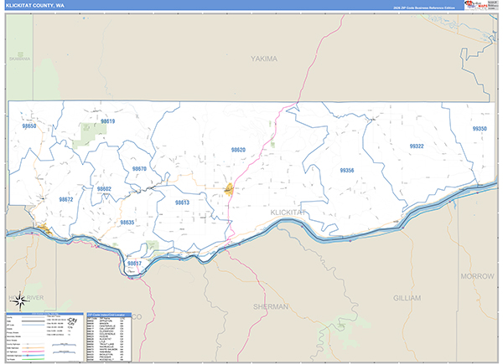This screenshot has height=364, width=503.
Task: Click the Goldendale yellow city area marker
Action: 230,189
